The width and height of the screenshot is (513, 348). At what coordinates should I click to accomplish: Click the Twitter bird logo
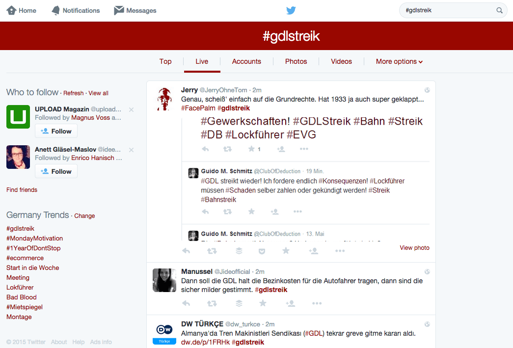pyautogui.click(x=291, y=10)
